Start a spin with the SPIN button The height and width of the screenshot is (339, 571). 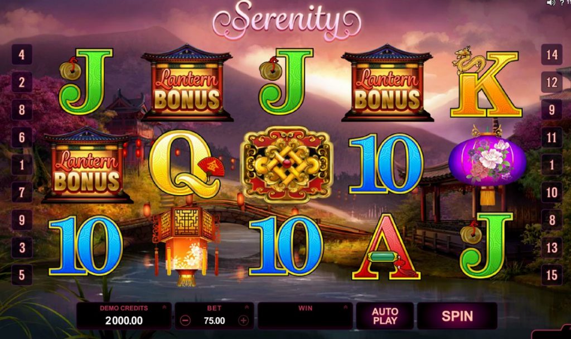pyautogui.click(x=457, y=316)
